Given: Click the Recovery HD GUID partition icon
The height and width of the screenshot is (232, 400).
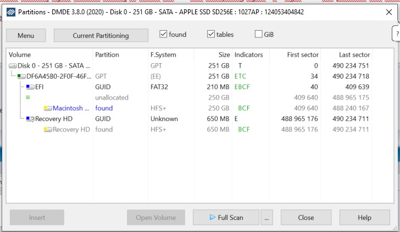Looking at the screenshot, I should click(x=30, y=119).
